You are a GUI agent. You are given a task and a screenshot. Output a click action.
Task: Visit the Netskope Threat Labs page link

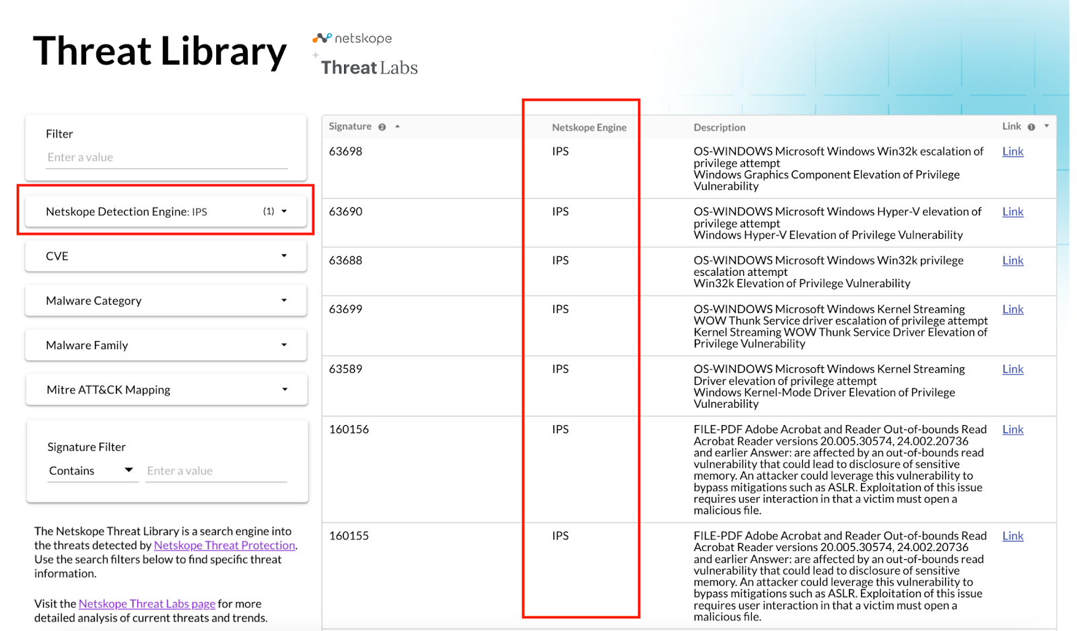147,604
